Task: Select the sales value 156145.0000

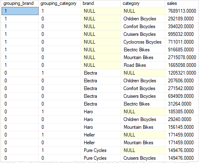Action: pyautogui.click(x=182, y=127)
